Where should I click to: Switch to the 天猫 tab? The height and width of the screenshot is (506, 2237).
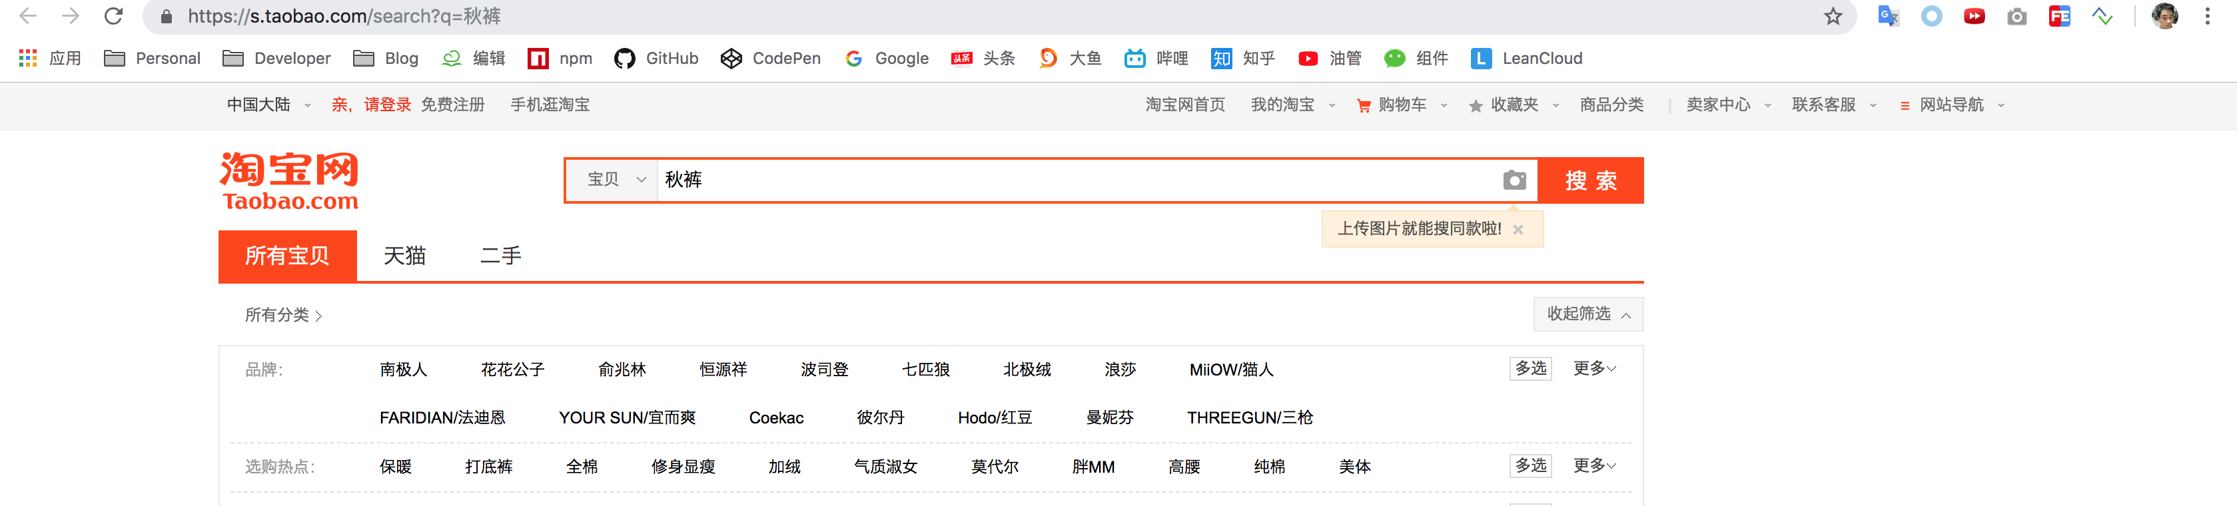[404, 256]
